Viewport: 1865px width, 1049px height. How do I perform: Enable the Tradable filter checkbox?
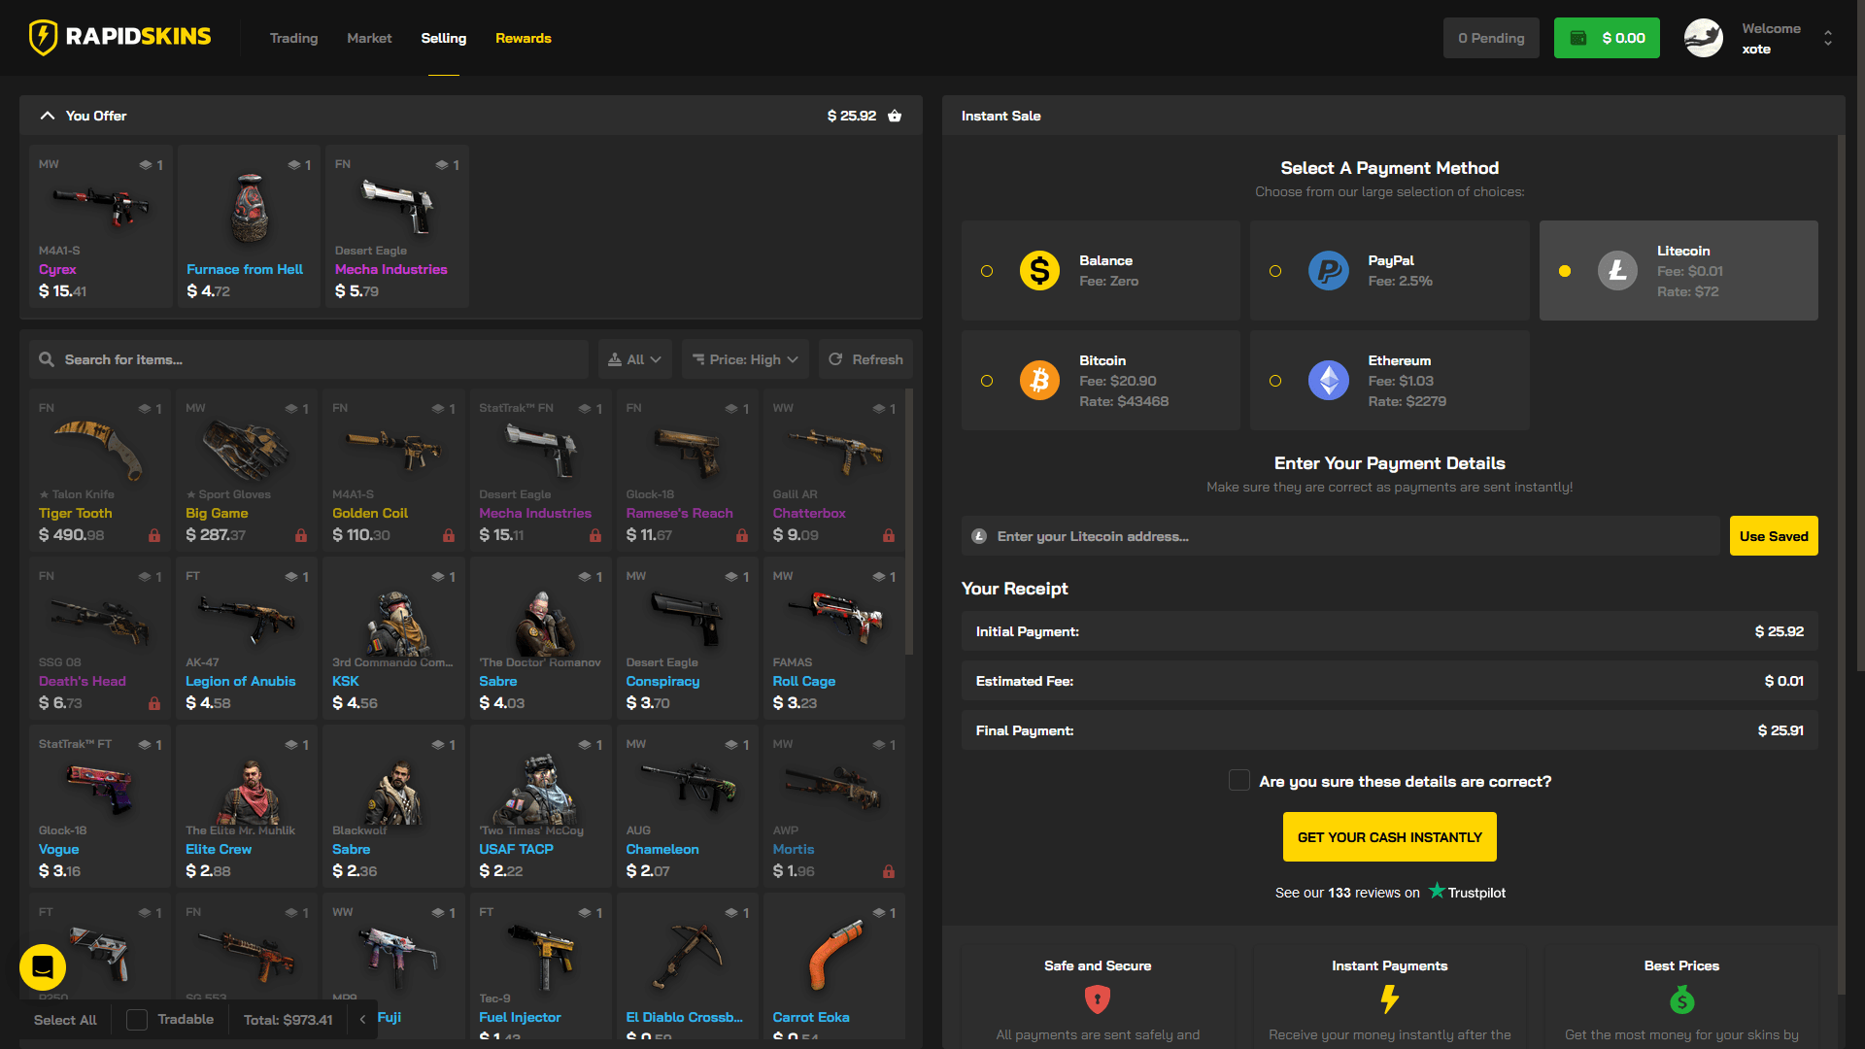pos(136,1019)
